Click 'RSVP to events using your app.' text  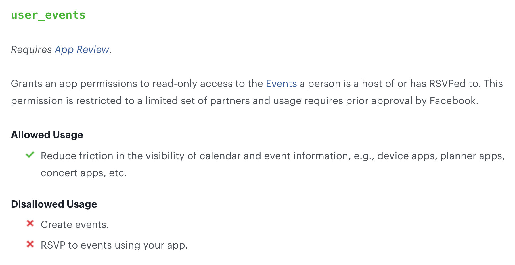(x=114, y=245)
